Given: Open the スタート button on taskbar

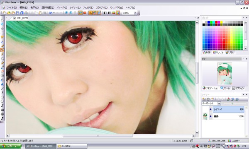Looking at the screenshot, I should point(11,146).
